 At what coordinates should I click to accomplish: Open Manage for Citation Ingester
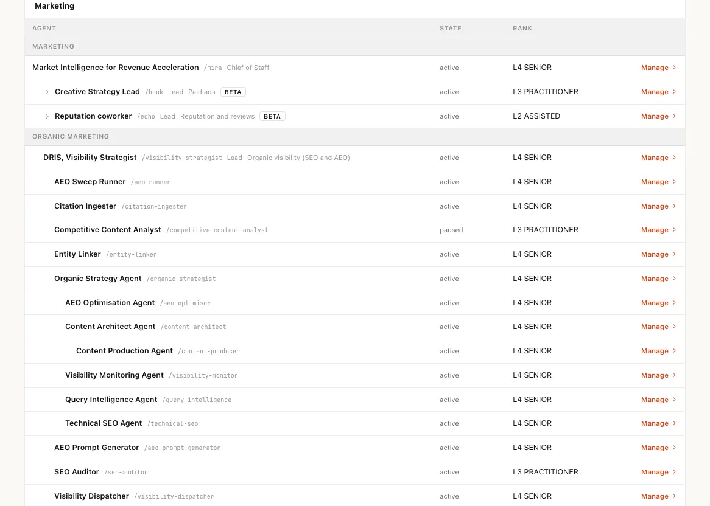(x=658, y=206)
